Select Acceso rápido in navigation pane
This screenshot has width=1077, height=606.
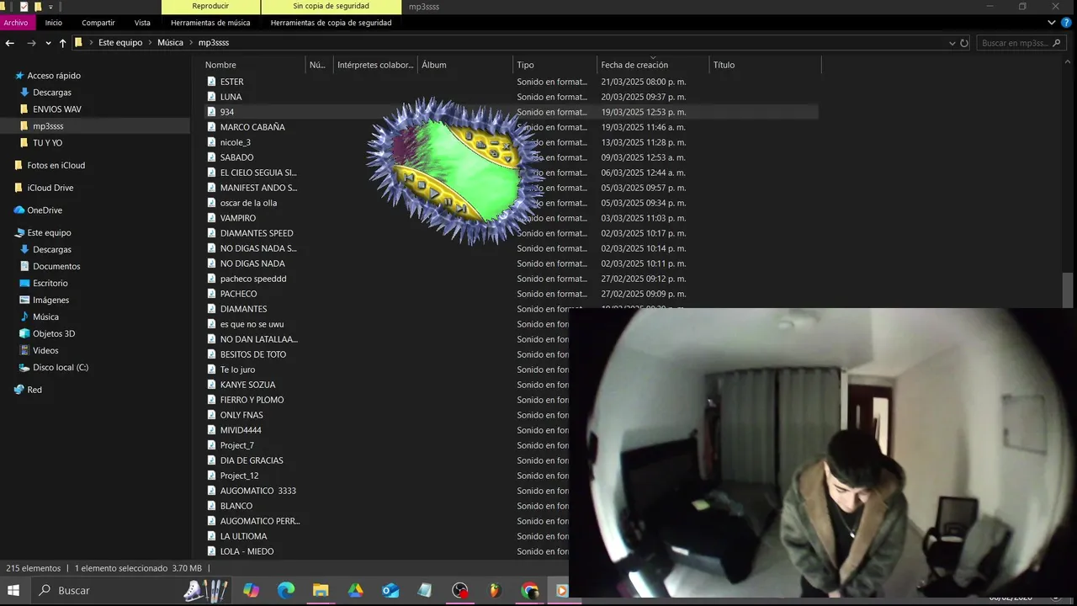(54, 76)
